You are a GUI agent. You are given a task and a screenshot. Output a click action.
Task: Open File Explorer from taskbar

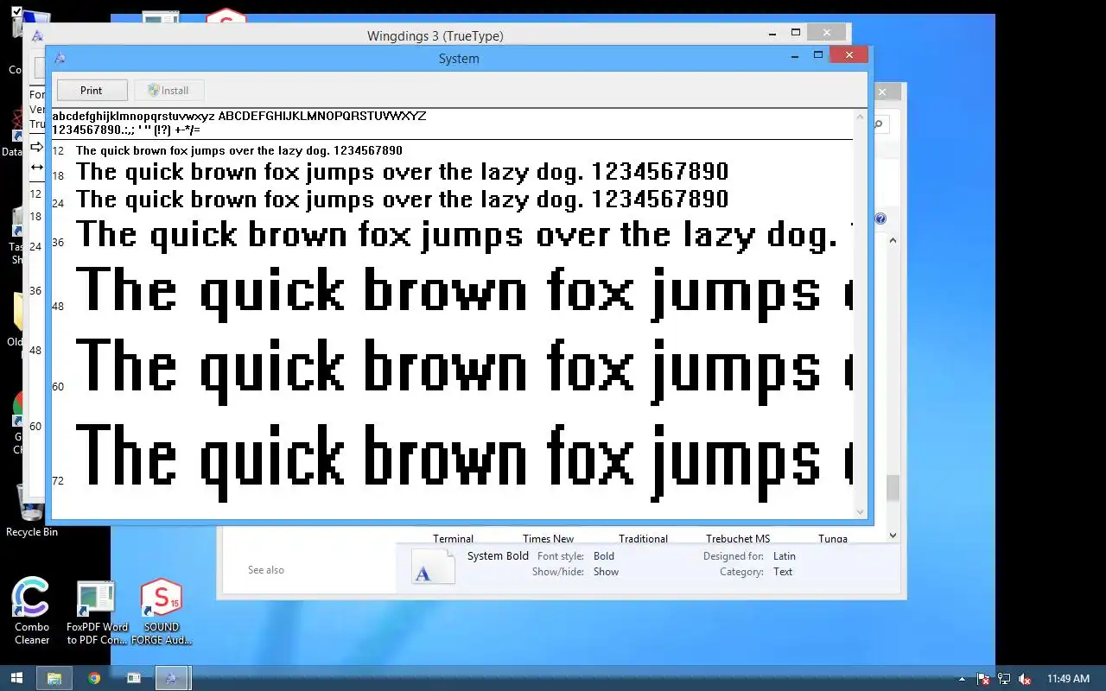click(x=54, y=678)
